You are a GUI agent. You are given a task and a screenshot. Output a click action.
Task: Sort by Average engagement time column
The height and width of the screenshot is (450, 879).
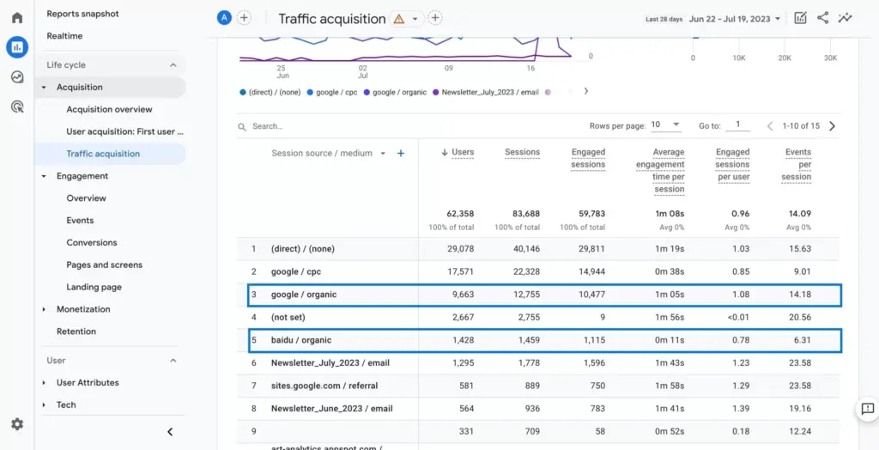[x=660, y=171]
